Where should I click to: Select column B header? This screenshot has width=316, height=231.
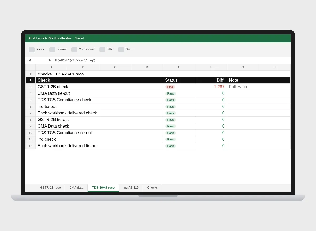click(x=83, y=67)
